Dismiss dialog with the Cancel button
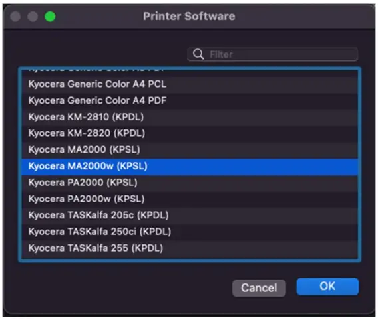 [x=259, y=287]
